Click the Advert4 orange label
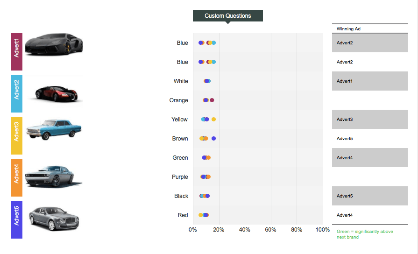 click(x=16, y=178)
